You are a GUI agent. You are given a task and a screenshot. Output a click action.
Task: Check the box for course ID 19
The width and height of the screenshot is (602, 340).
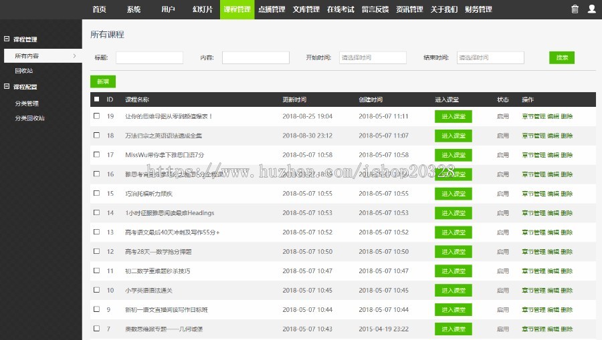click(97, 116)
